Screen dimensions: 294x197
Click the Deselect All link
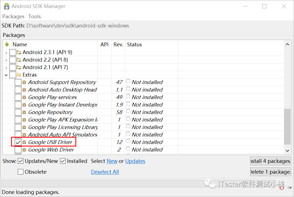(x=105, y=172)
